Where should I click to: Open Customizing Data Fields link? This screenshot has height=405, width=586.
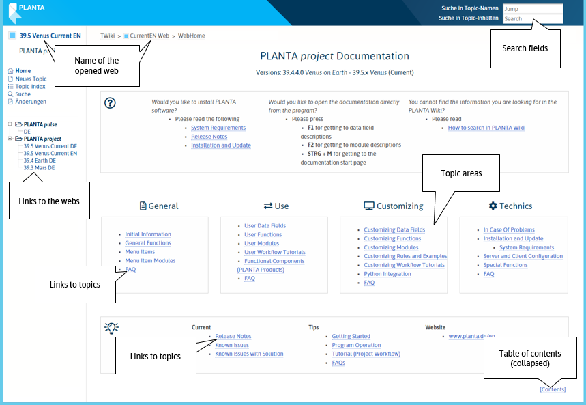pyautogui.click(x=394, y=229)
